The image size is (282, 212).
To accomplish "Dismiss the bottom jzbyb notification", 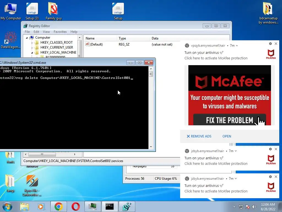I will (x=276, y=177).
